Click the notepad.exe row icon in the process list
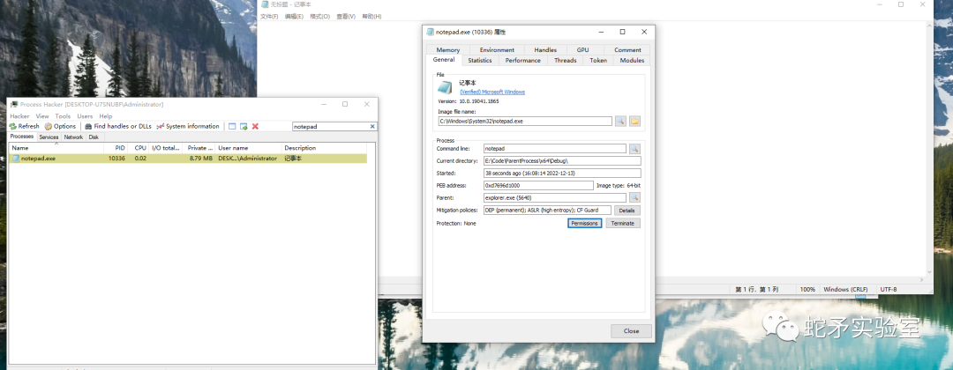The height and width of the screenshot is (370, 953). coord(16,159)
